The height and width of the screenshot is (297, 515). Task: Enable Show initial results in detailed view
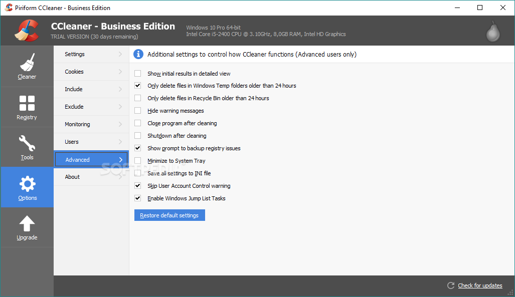tap(137, 74)
